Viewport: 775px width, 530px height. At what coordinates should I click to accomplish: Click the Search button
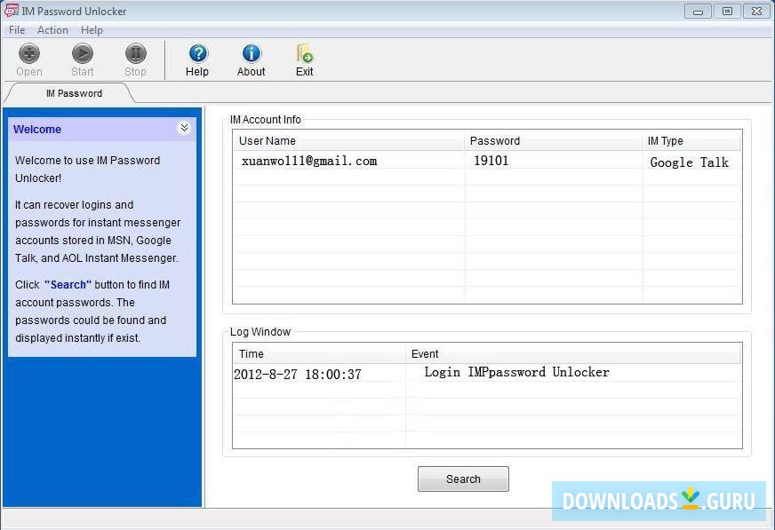[x=462, y=479]
